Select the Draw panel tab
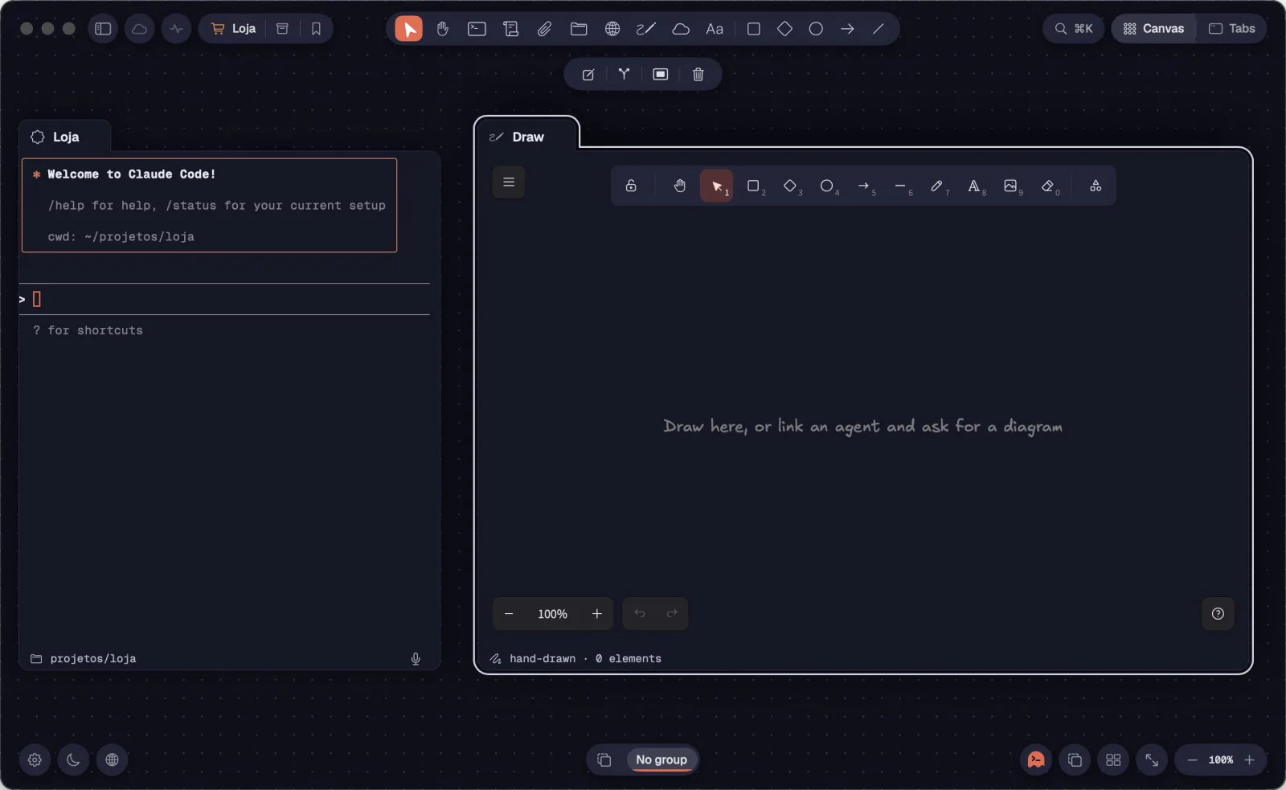1286x790 pixels. point(526,137)
